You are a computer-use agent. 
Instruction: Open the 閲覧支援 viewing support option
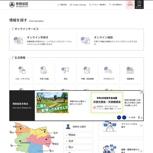62,5
